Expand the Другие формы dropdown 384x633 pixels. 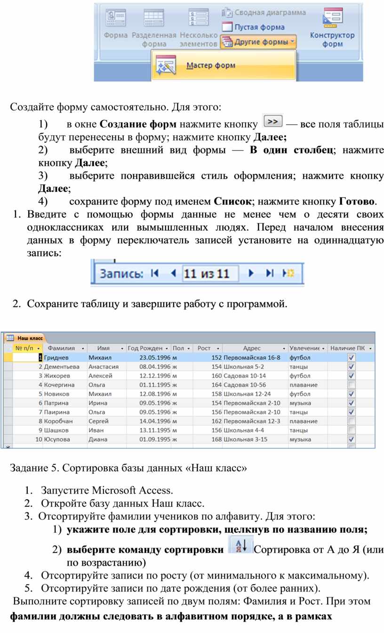(258, 41)
